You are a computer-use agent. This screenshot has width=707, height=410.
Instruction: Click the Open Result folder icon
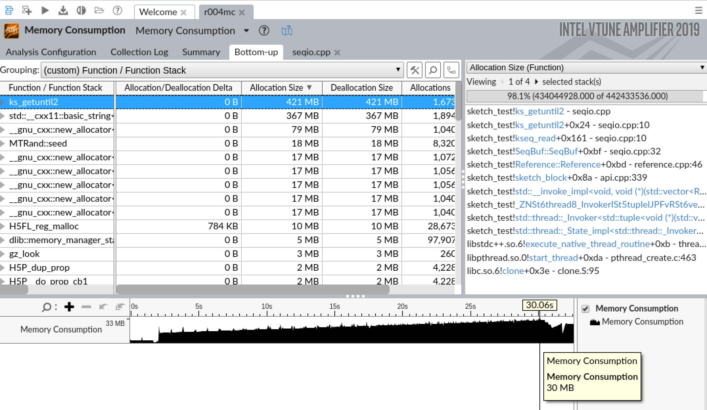coord(100,11)
